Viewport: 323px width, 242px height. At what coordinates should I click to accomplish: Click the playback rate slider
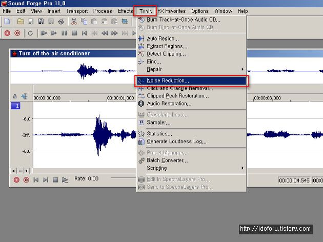click(123, 178)
